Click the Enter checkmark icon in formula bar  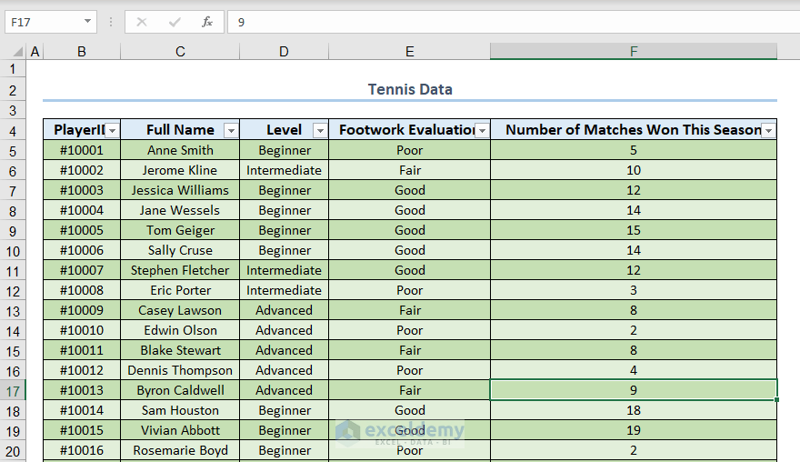[x=175, y=22]
